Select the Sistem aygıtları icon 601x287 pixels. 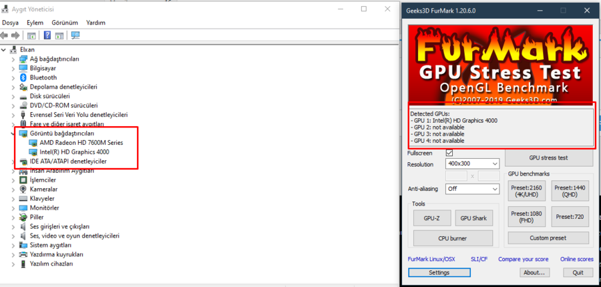click(24, 245)
